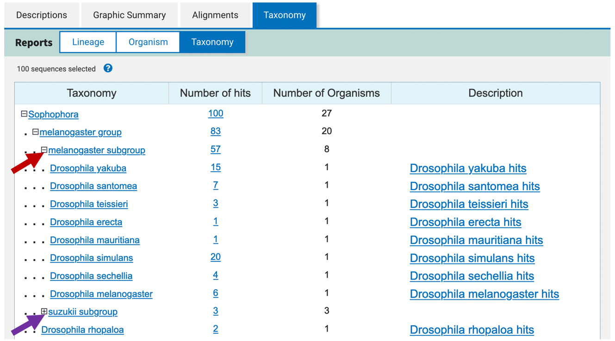The width and height of the screenshot is (615, 341).
Task: Click the 6 hits for Drosophila melanogaster
Action: [x=216, y=293]
